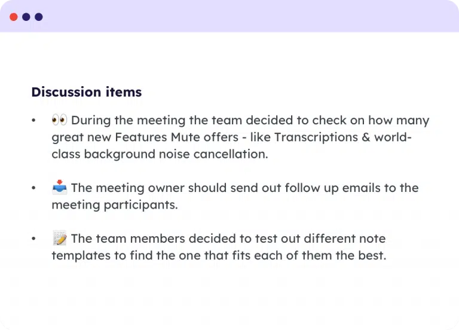The width and height of the screenshot is (459, 330).
Task: Click the red dot in title bar
Action: pos(14,17)
